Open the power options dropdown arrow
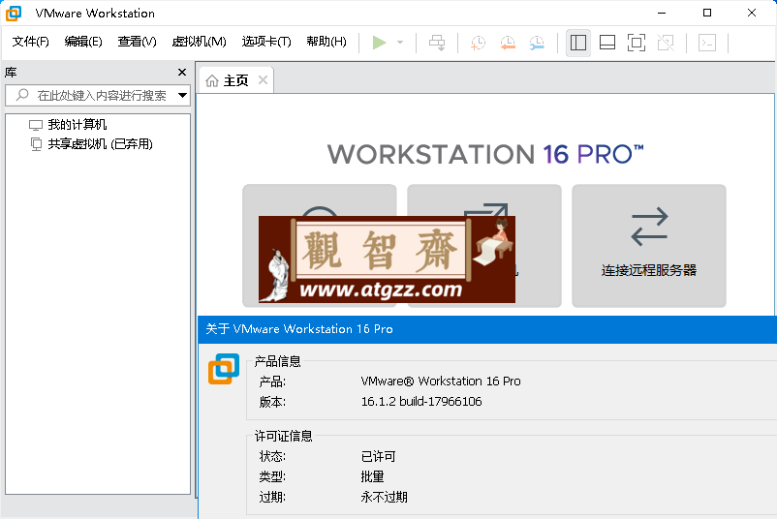Viewport: 777px width, 519px height. point(400,43)
